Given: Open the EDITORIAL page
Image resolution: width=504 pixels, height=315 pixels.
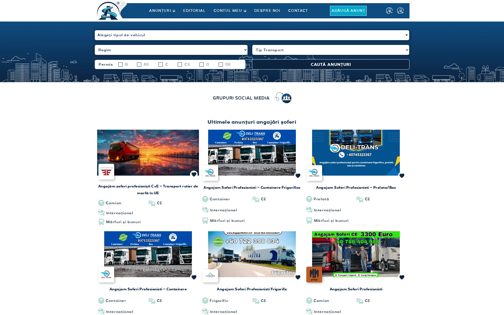Looking at the screenshot, I should click(194, 11).
